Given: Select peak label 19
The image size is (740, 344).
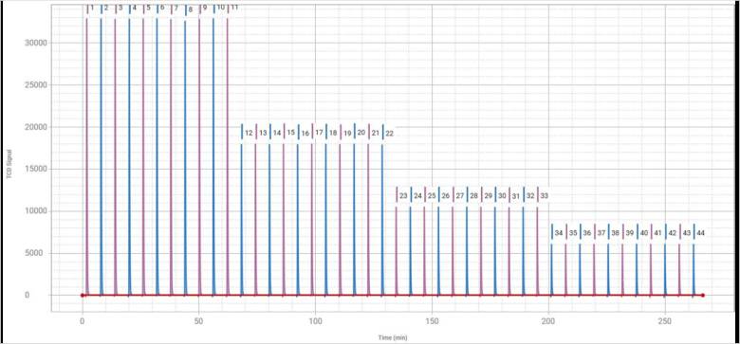Looking at the screenshot, I should coord(347,134).
